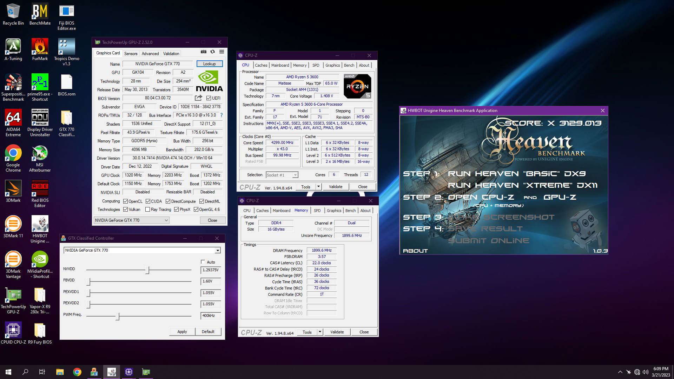Click the Default button in Classified Controller
Screen dimensions: 674x379
click(208, 332)
